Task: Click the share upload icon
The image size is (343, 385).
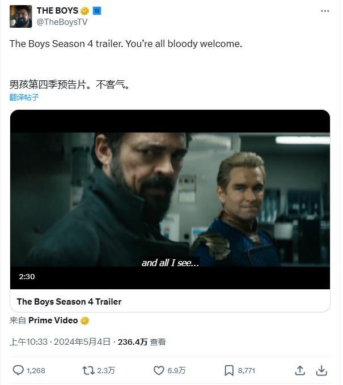Action: (300, 370)
